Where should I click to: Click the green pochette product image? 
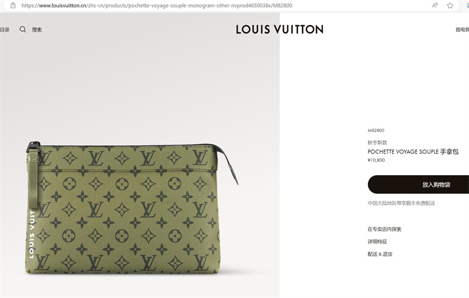[x=129, y=208]
